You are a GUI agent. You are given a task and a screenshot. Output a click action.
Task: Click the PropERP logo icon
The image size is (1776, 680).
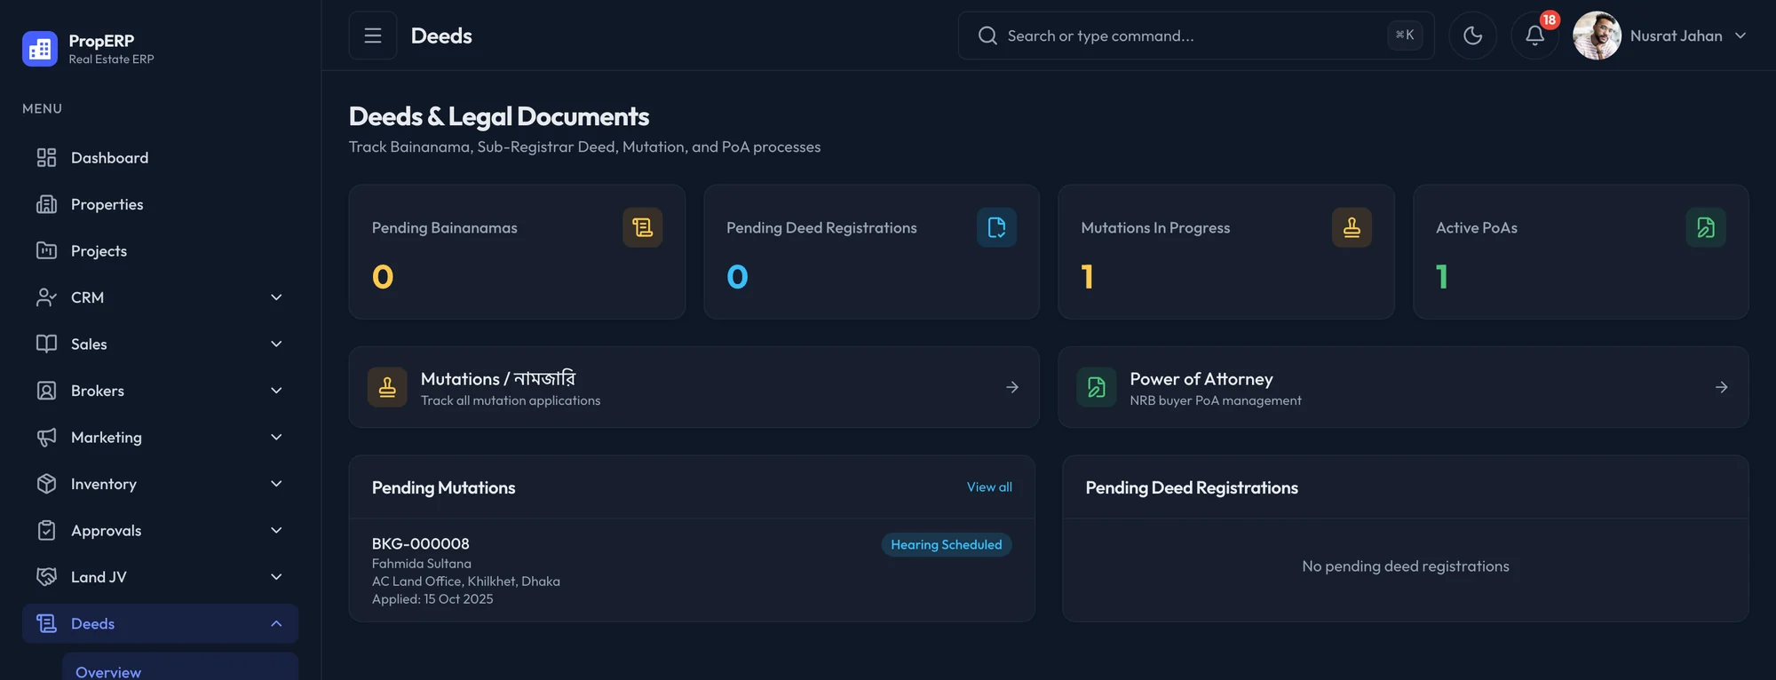click(x=40, y=49)
